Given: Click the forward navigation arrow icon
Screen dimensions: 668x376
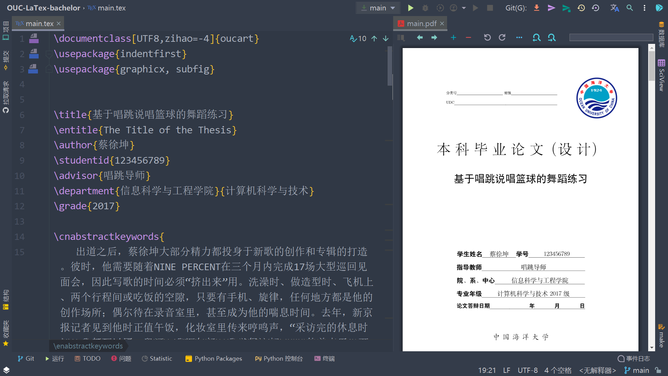Looking at the screenshot, I should pos(435,38).
